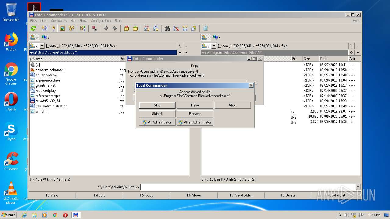Open the Help menu

pos(356,21)
